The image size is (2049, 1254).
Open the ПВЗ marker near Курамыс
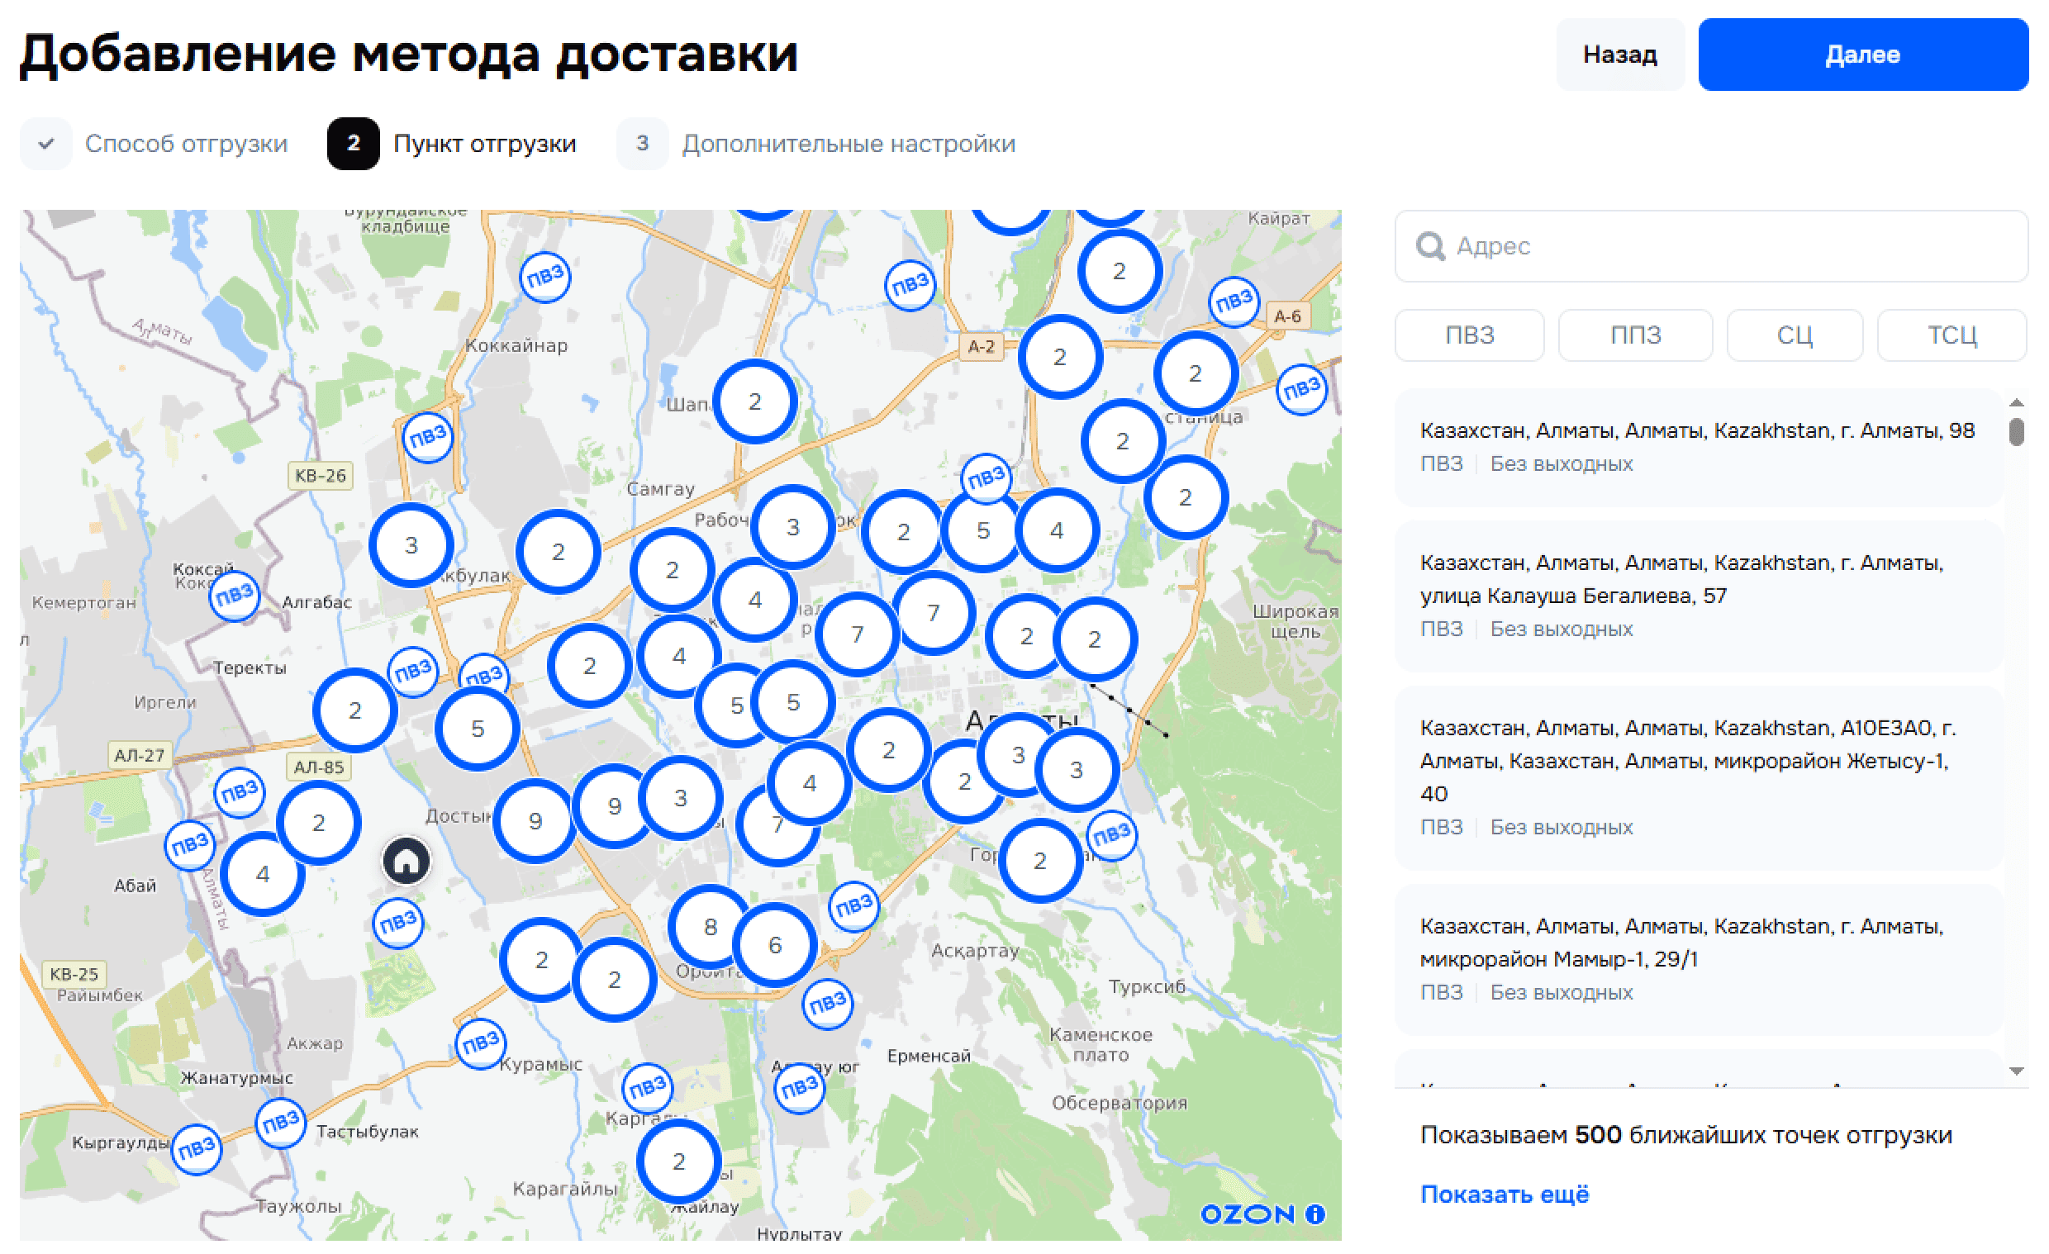coord(481,1044)
